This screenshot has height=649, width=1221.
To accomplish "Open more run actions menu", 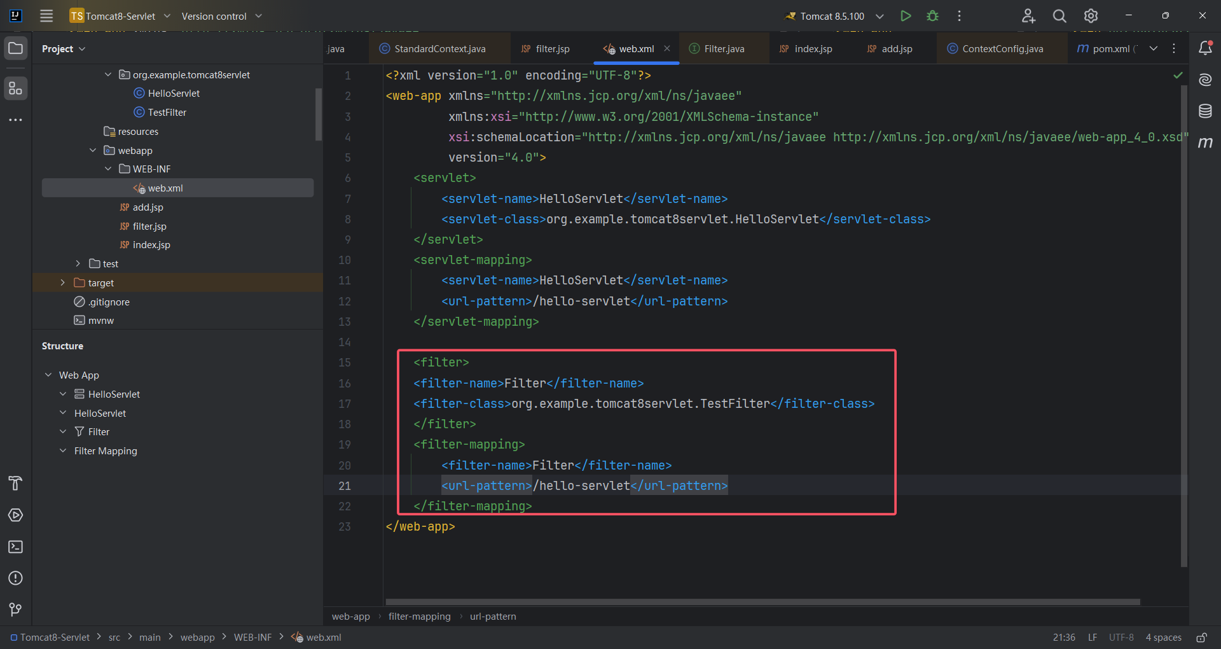I will point(959,16).
